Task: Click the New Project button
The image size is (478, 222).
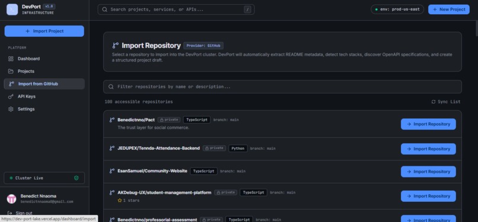Action: (449, 9)
